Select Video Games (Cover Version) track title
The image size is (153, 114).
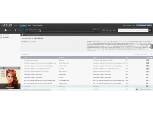pyautogui.click(x=37, y=69)
